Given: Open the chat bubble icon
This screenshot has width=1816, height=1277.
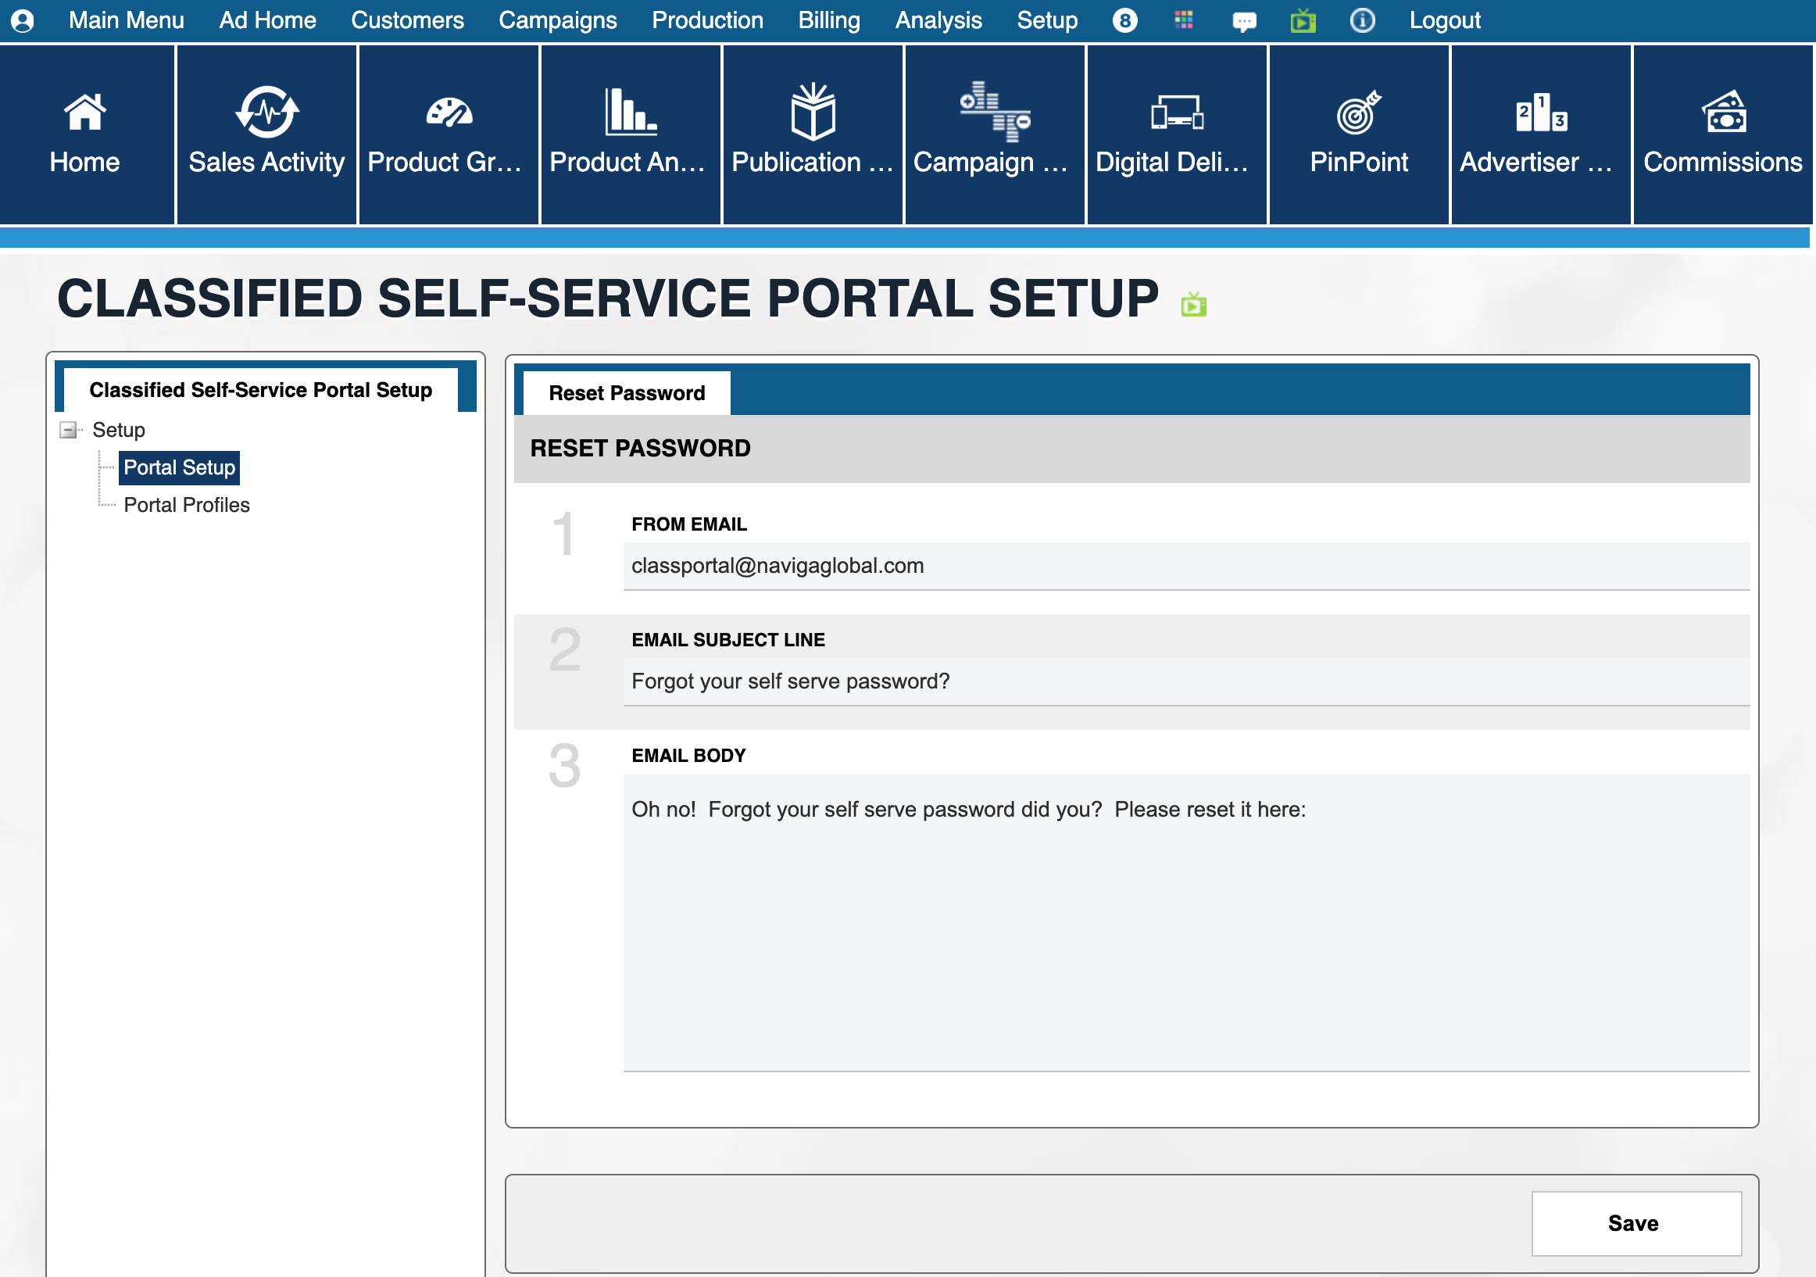Looking at the screenshot, I should click(x=1243, y=21).
